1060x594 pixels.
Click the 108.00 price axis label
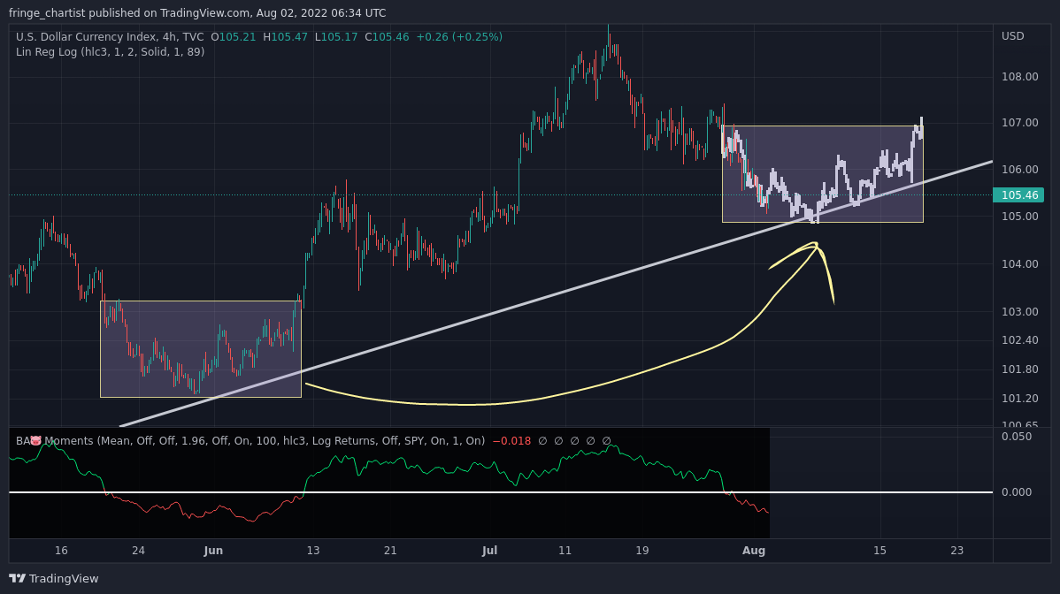1019,77
